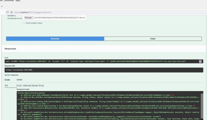
Task: Click the Clear button
Action: 153,39
